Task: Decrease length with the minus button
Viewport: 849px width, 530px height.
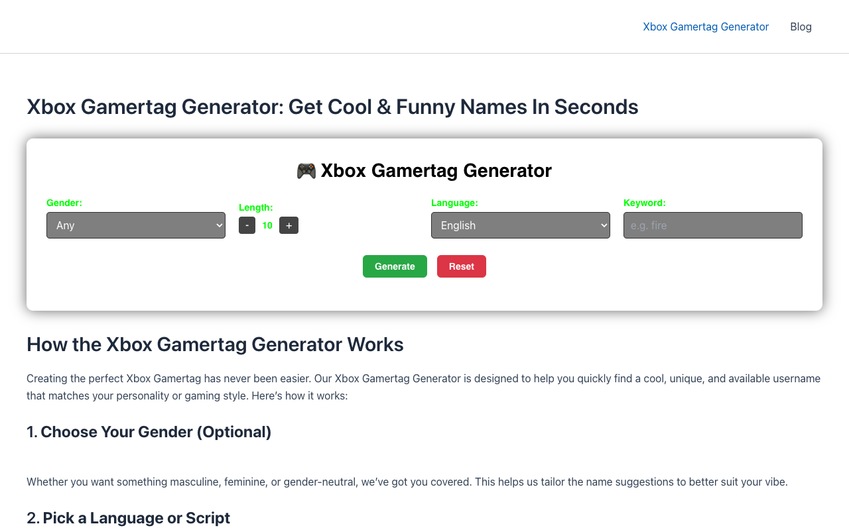Action: click(247, 225)
